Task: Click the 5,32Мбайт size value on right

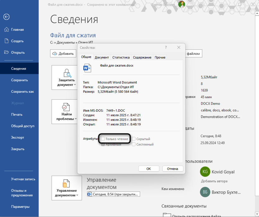Action: (x=209, y=77)
